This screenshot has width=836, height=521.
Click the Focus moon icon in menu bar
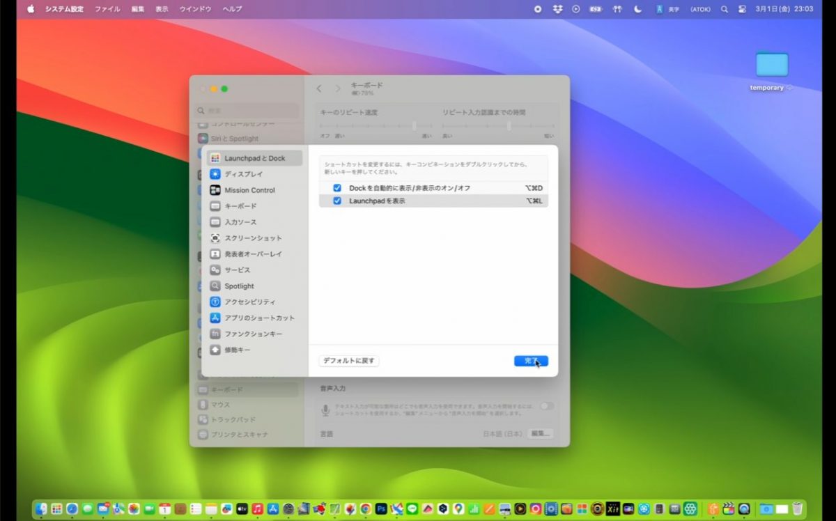[637, 9]
